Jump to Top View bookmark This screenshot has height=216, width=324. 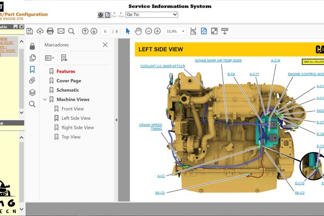point(71,137)
